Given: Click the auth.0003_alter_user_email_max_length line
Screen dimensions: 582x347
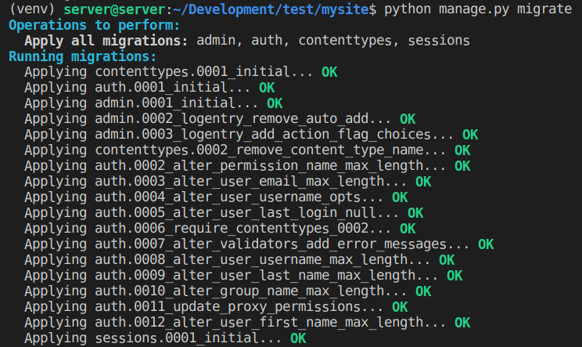Looking at the screenshot, I should point(228,181).
